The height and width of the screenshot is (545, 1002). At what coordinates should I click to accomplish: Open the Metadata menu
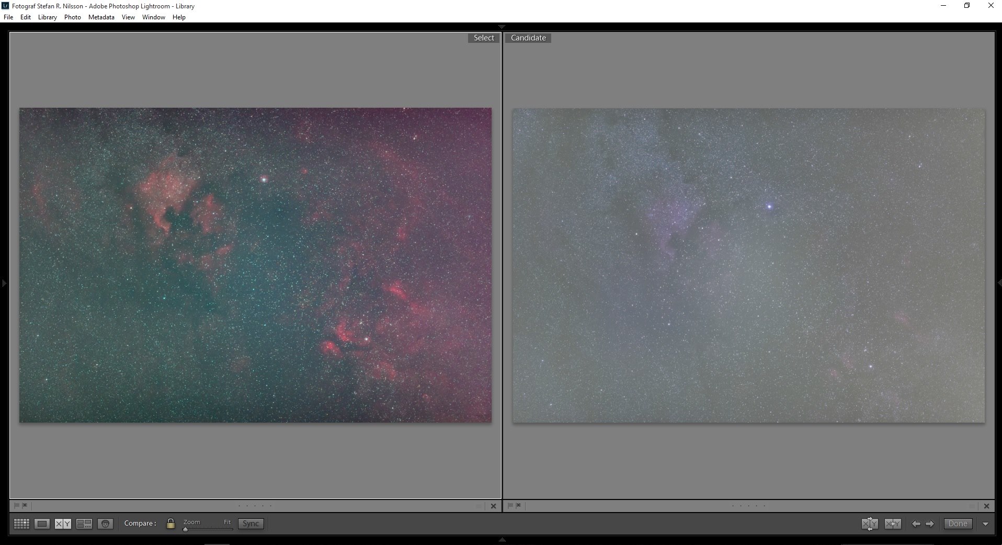click(101, 17)
